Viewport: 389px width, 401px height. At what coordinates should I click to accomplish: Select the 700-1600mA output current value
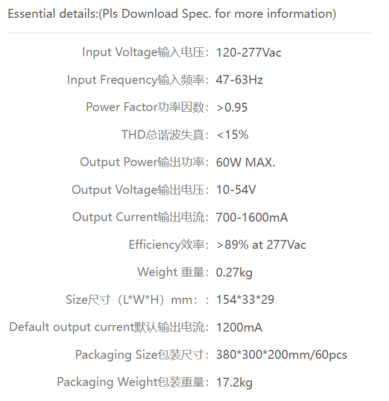point(252,217)
